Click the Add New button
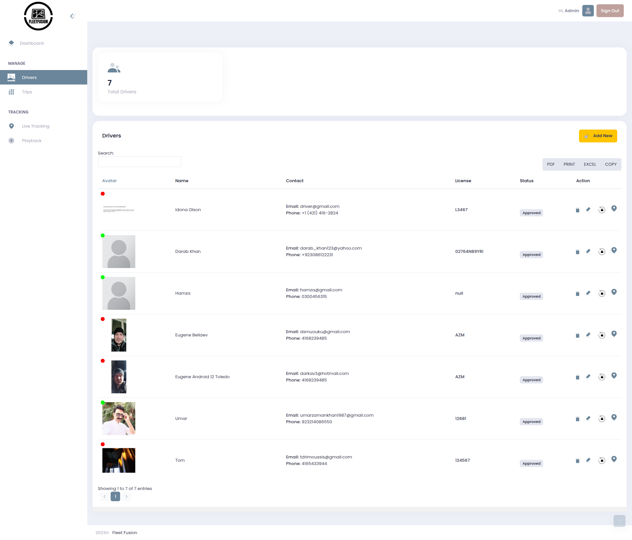Viewport: 632px width, 540px height. click(598, 136)
